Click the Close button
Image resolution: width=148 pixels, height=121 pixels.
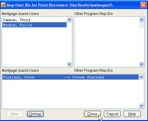(92, 114)
